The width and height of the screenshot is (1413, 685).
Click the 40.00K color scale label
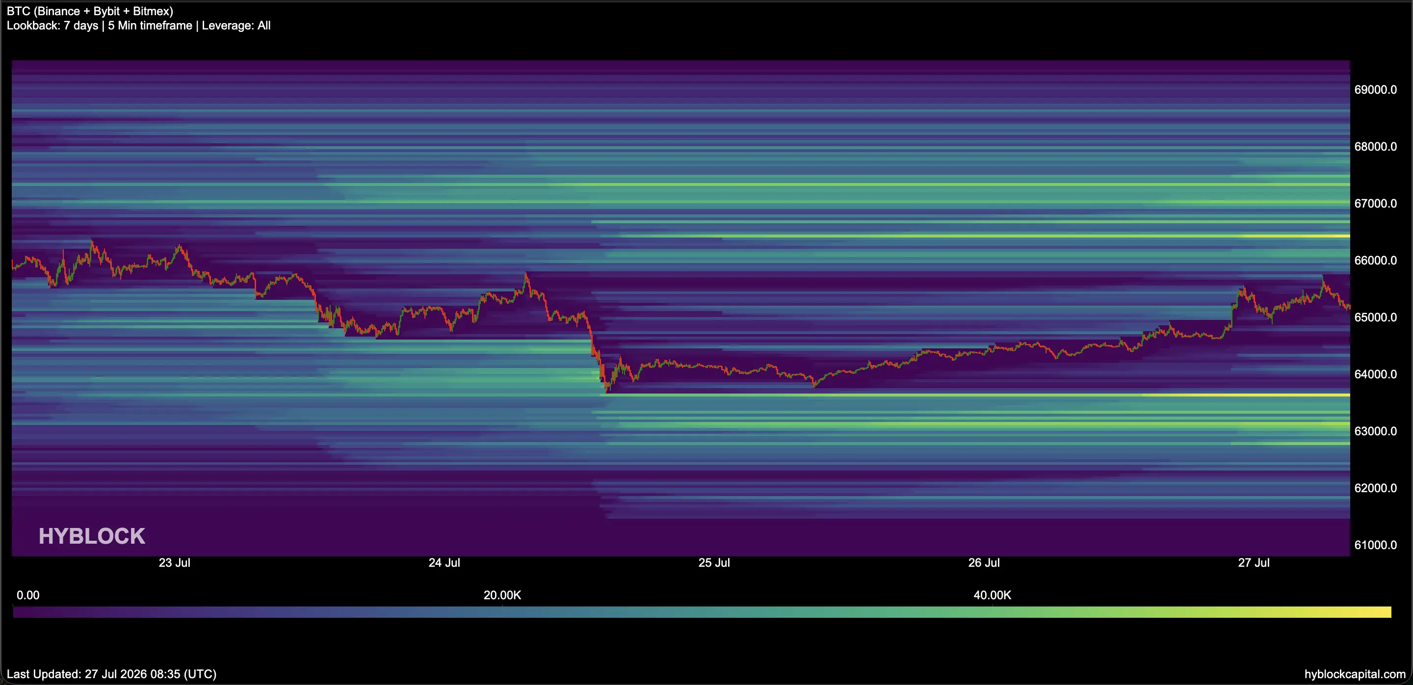pyautogui.click(x=992, y=596)
